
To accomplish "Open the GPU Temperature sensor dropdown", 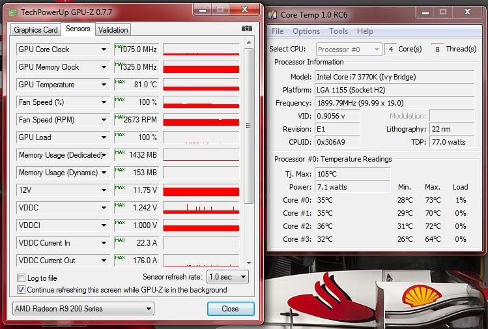I will [x=104, y=85].
